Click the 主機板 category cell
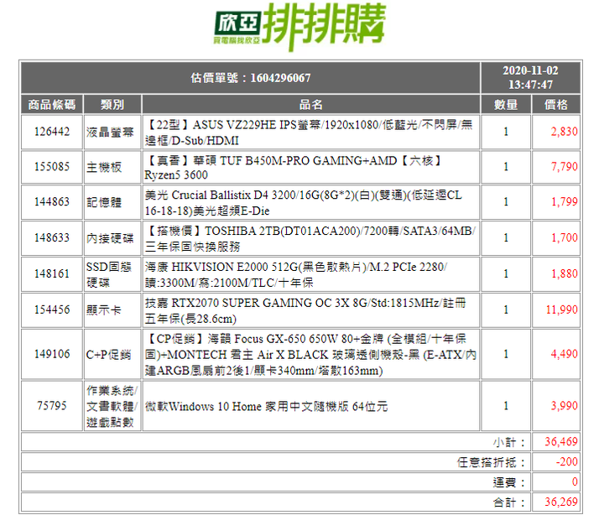The image size is (604, 515). tap(112, 167)
